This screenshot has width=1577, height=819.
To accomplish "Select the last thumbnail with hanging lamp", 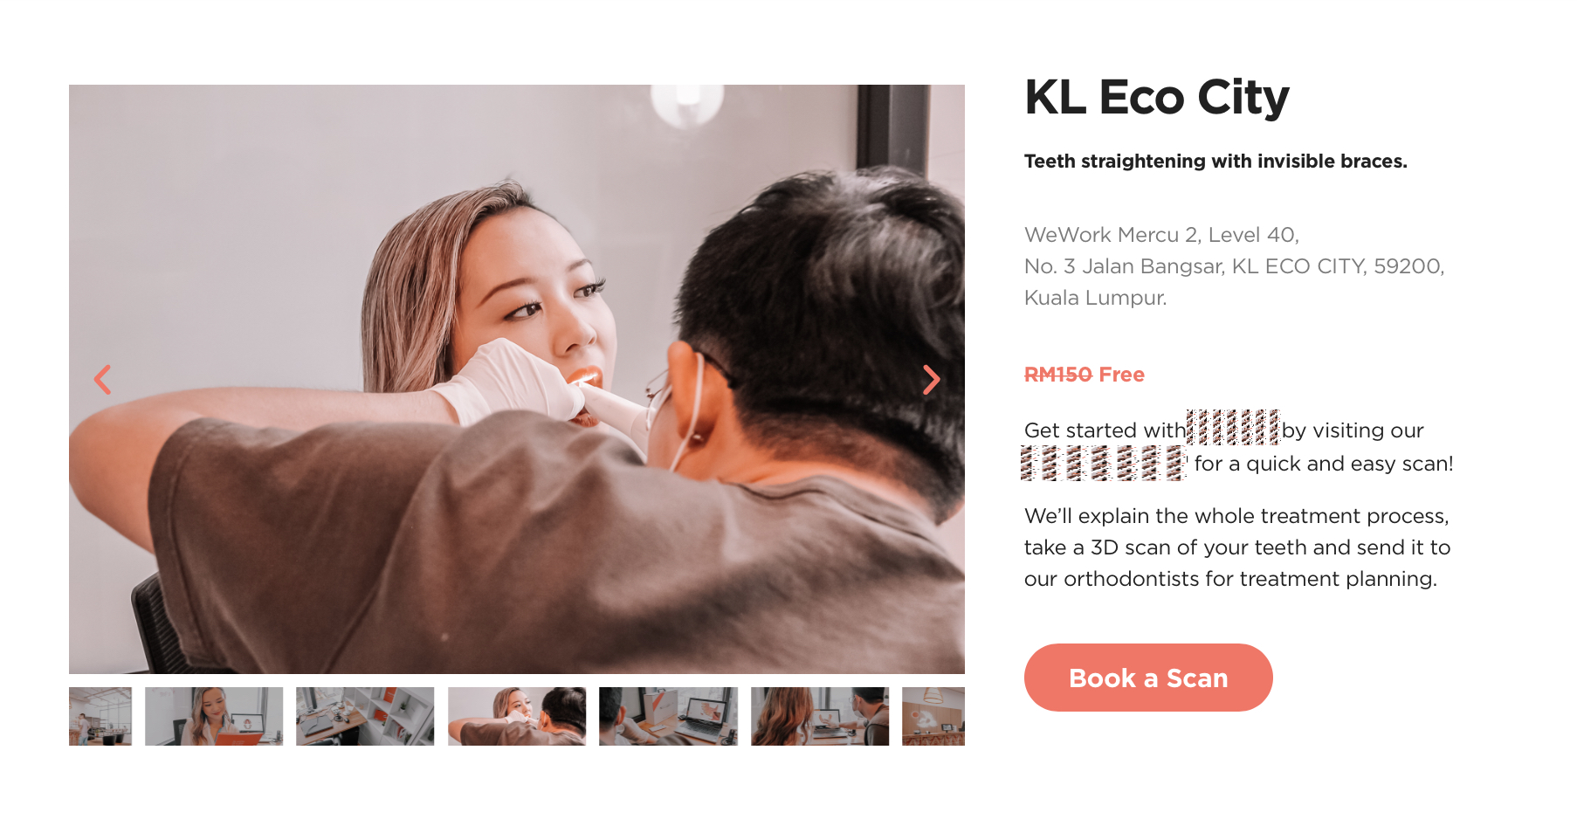I will [x=933, y=716].
